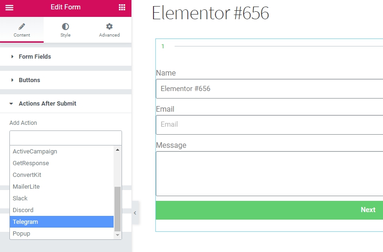Choose Slack in the dropdown list

tap(62, 199)
